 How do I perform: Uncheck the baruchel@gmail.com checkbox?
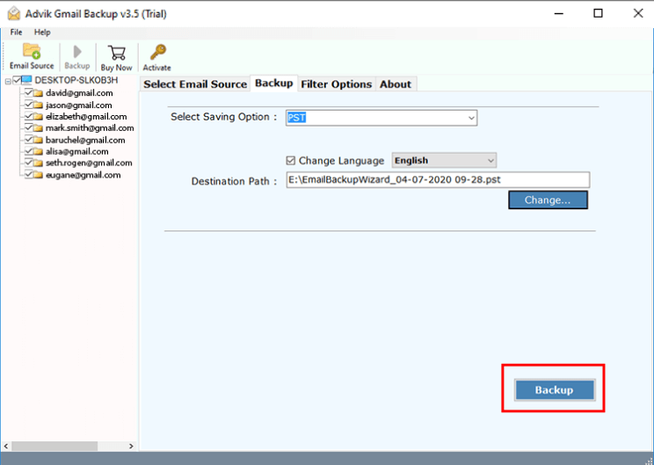[28, 140]
